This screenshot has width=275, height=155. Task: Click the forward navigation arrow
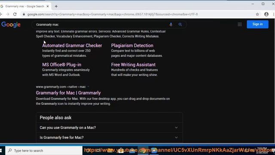coord(8,14)
